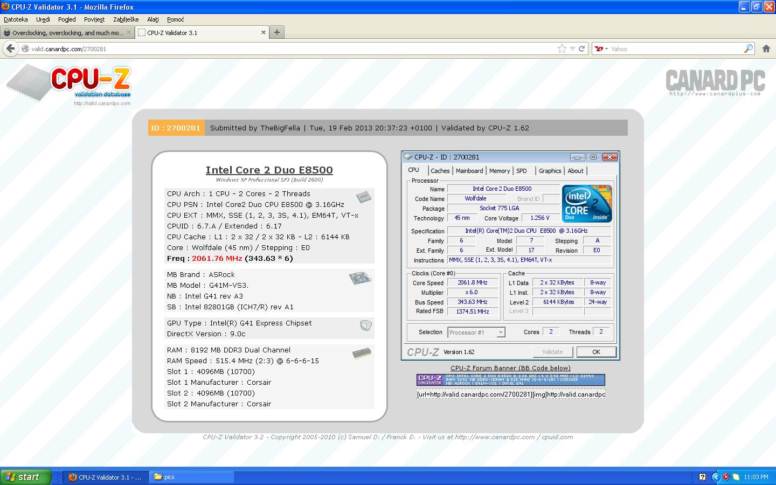776x485 pixels.
Task: Open the Processor #1 selection dropdown
Action: (476, 332)
